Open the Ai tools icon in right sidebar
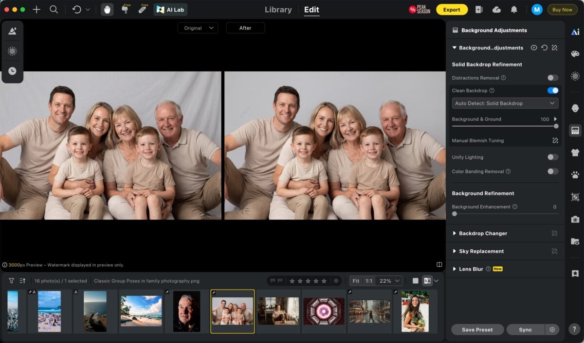The width and height of the screenshot is (584, 343). [x=575, y=32]
